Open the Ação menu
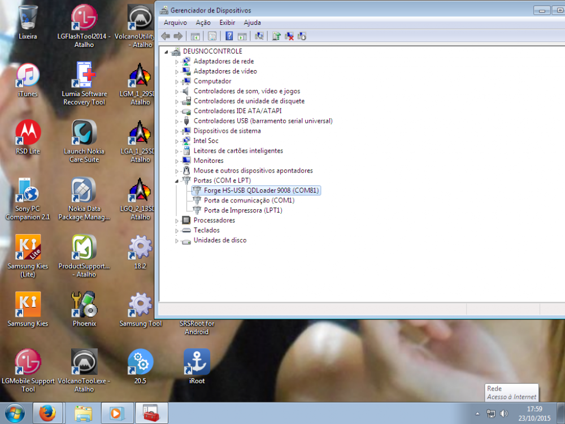Viewport: 565px width, 424px height. point(203,23)
